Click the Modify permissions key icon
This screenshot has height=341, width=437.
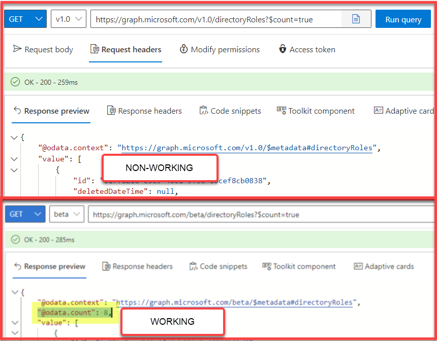pos(183,49)
